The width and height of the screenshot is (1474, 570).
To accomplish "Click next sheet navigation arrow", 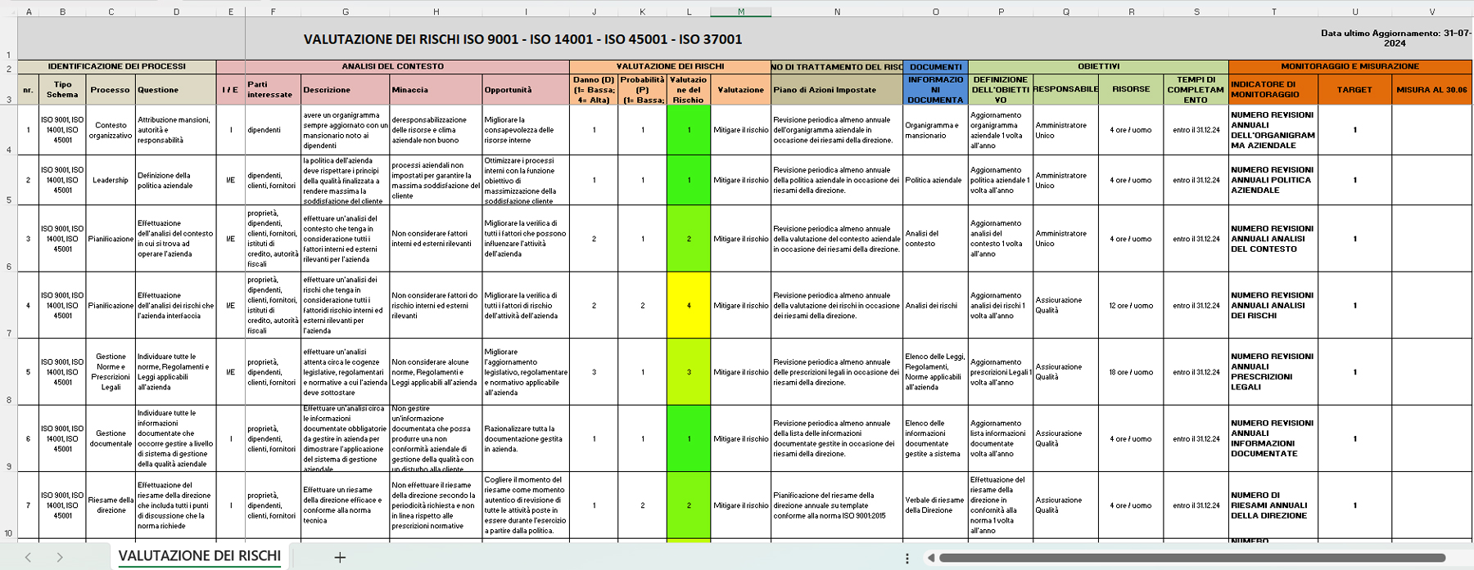I will (x=60, y=558).
